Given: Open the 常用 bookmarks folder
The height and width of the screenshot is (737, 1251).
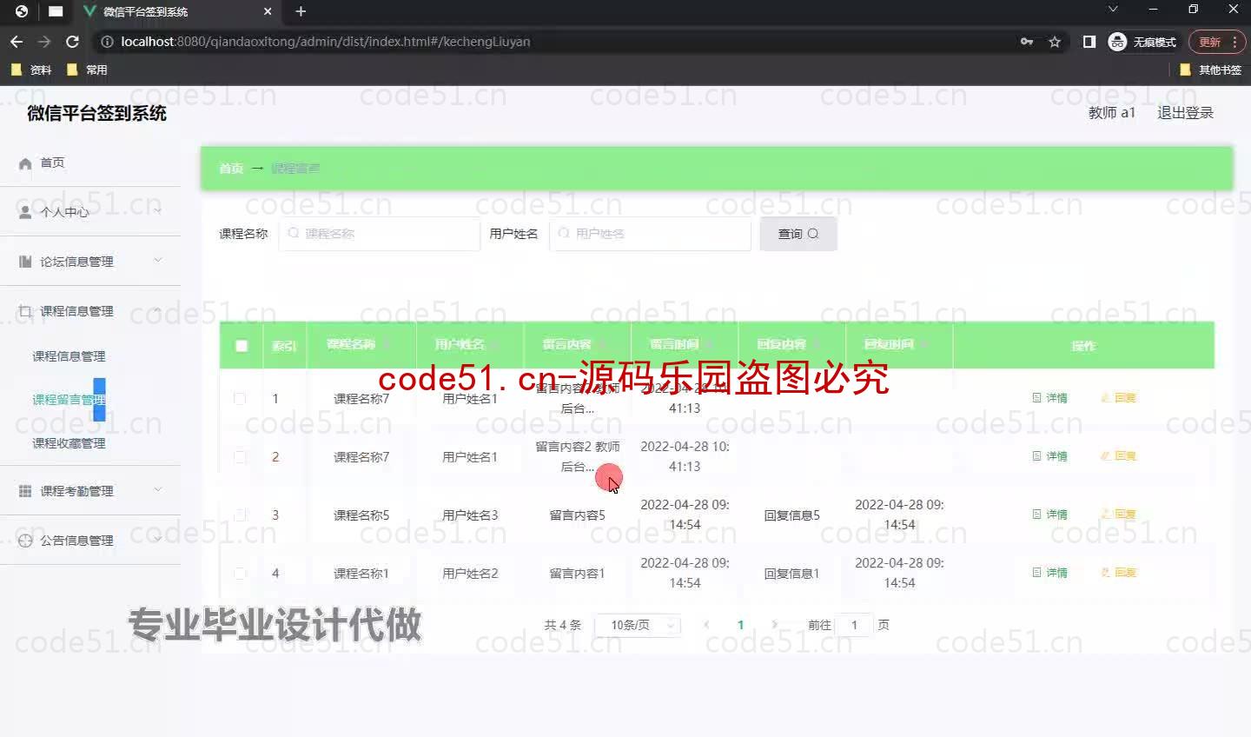Looking at the screenshot, I should [87, 70].
